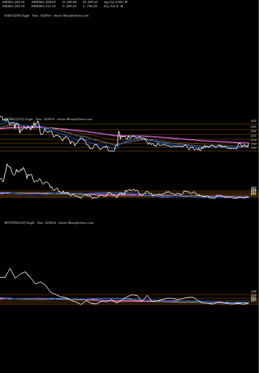Click the 20EMA value label
This screenshot has width=259, height=373.
[13, 2]
